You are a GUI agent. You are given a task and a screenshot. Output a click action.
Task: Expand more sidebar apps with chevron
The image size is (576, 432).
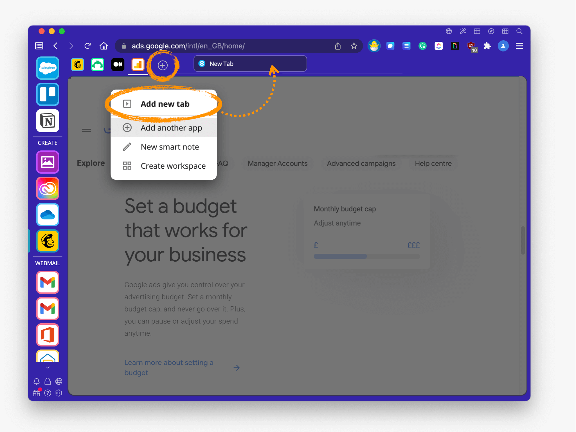48,367
